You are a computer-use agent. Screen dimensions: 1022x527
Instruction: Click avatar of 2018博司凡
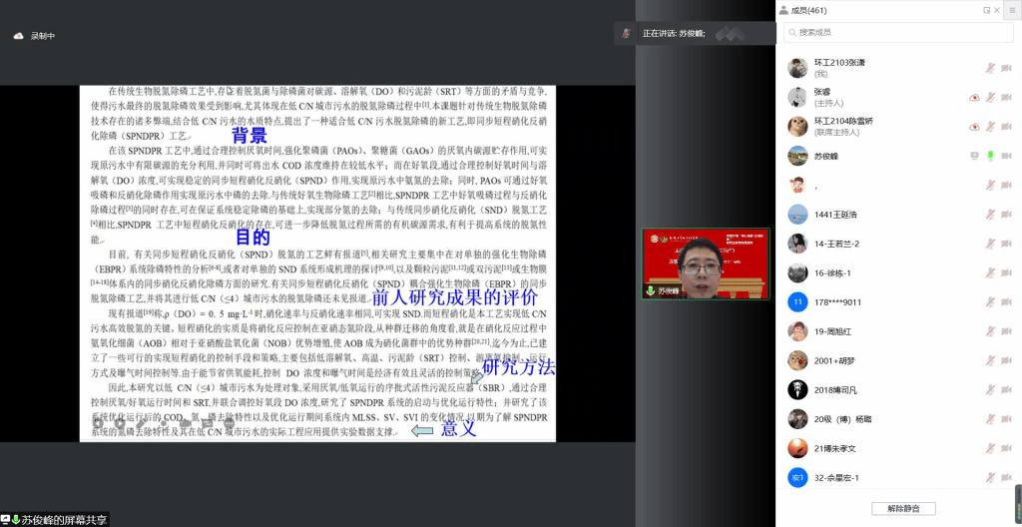pos(797,390)
